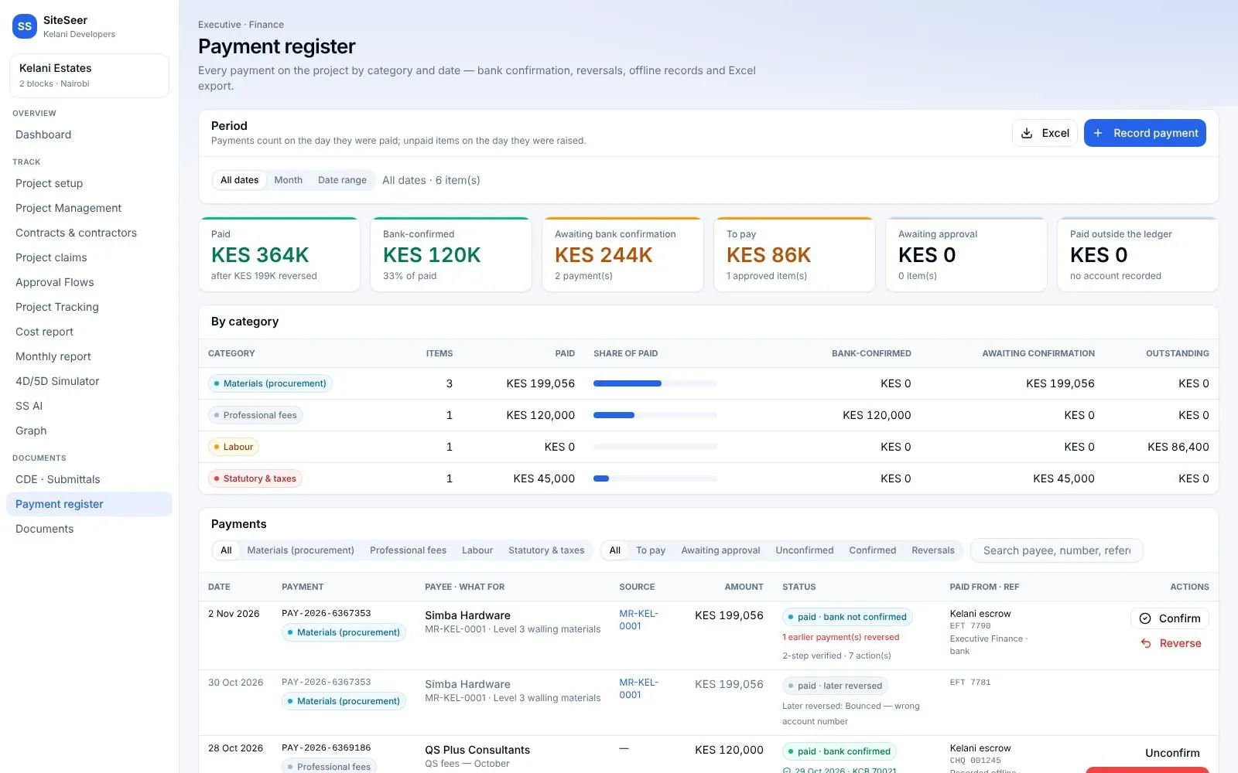
Task: Open Project setup in the sidebar
Action: click(89, 183)
